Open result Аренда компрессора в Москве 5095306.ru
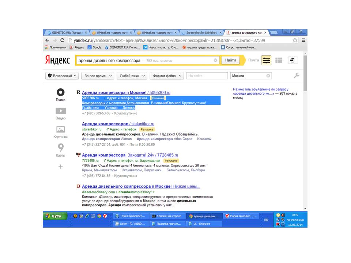 126,92
